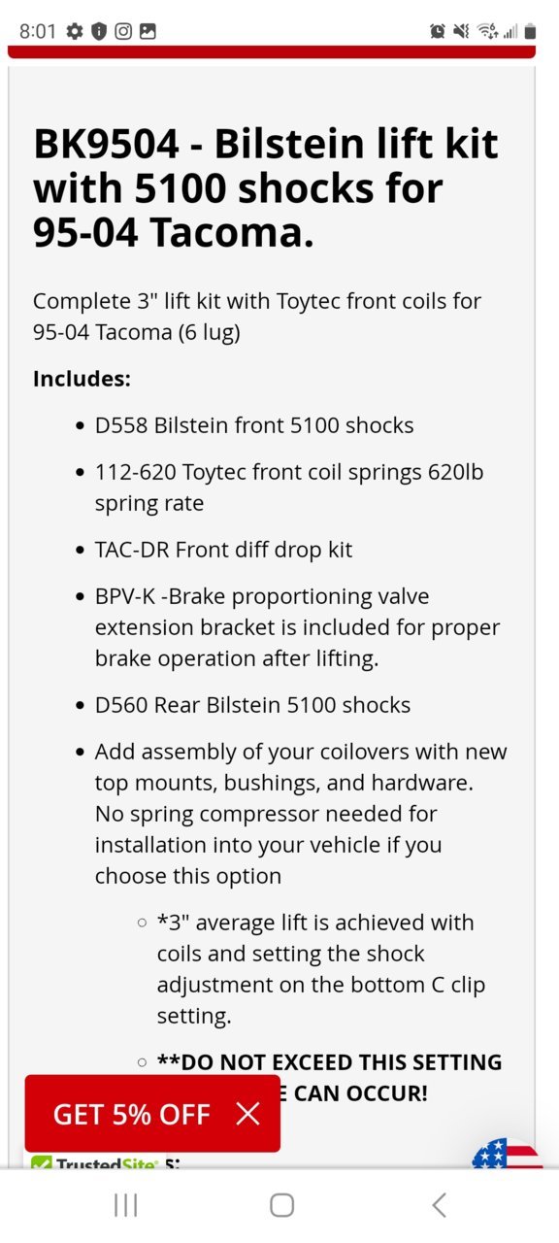Tap the TAC-DR Front diff drop kit item
Viewport: 559px width, 1243px height.
tap(223, 550)
